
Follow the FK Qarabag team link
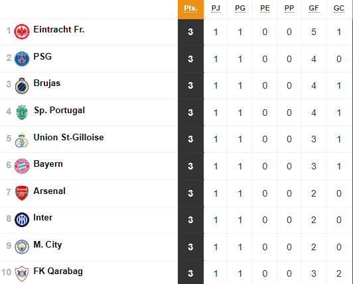click(x=58, y=271)
